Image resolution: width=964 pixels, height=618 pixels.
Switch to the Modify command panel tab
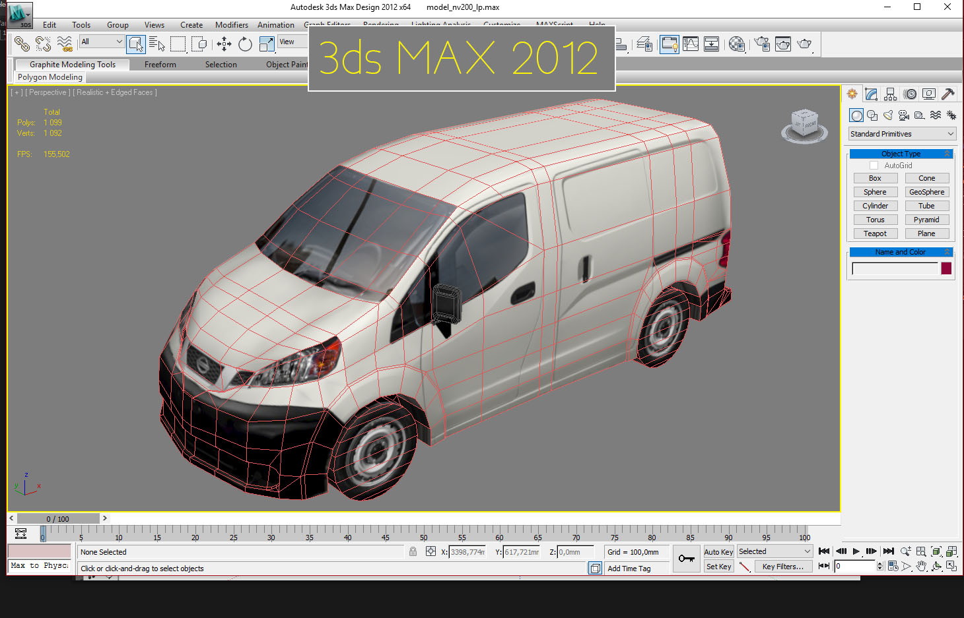point(872,94)
